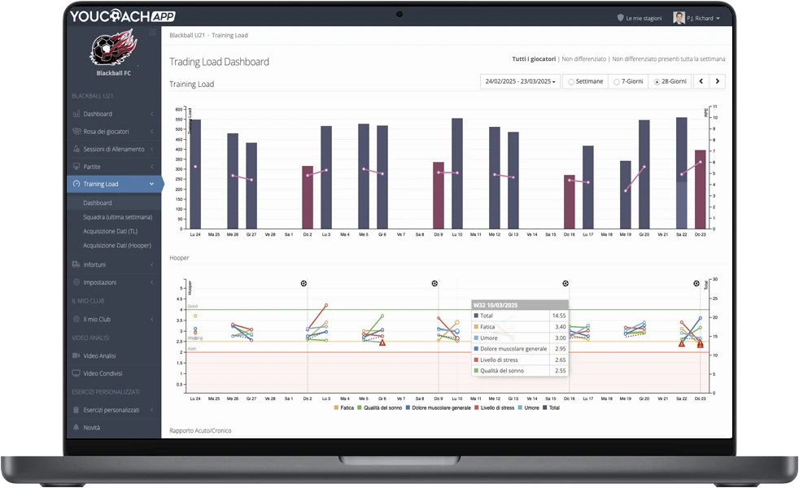Click the Video Analisi camera icon
799x488 pixels.
pos(76,355)
